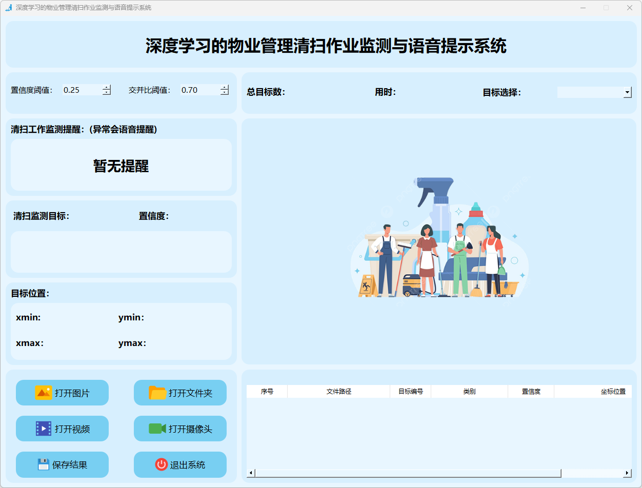Open the 目标选择 dropdown list
This screenshot has height=488, width=642.
click(x=627, y=92)
